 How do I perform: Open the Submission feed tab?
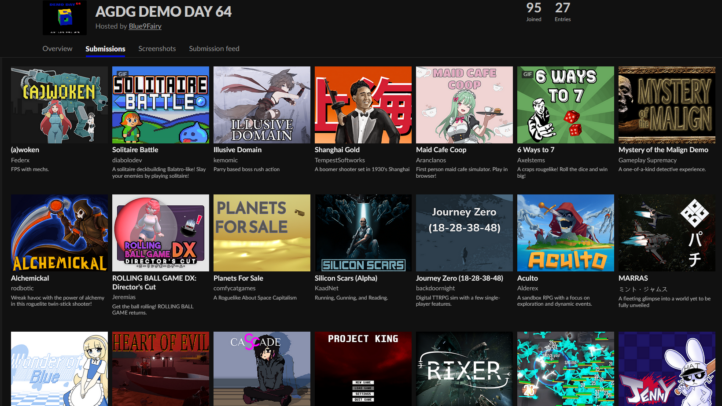pyautogui.click(x=214, y=49)
